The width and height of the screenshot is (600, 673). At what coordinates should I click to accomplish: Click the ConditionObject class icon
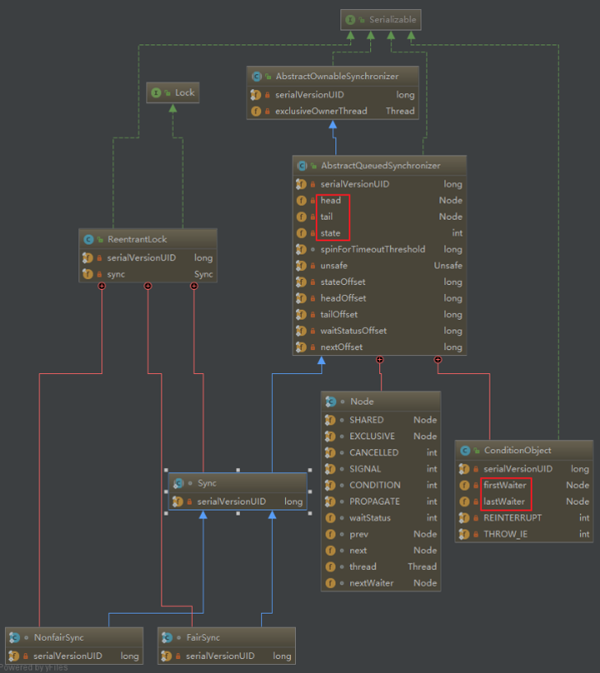[465, 451]
